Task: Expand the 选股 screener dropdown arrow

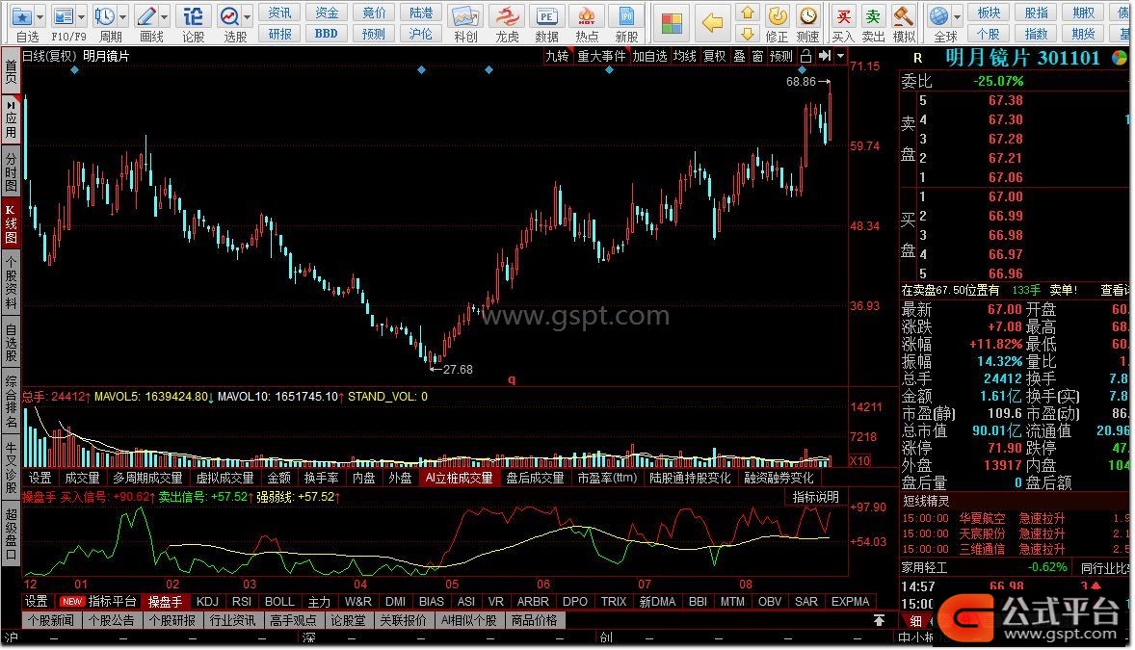Action: pyautogui.click(x=248, y=16)
